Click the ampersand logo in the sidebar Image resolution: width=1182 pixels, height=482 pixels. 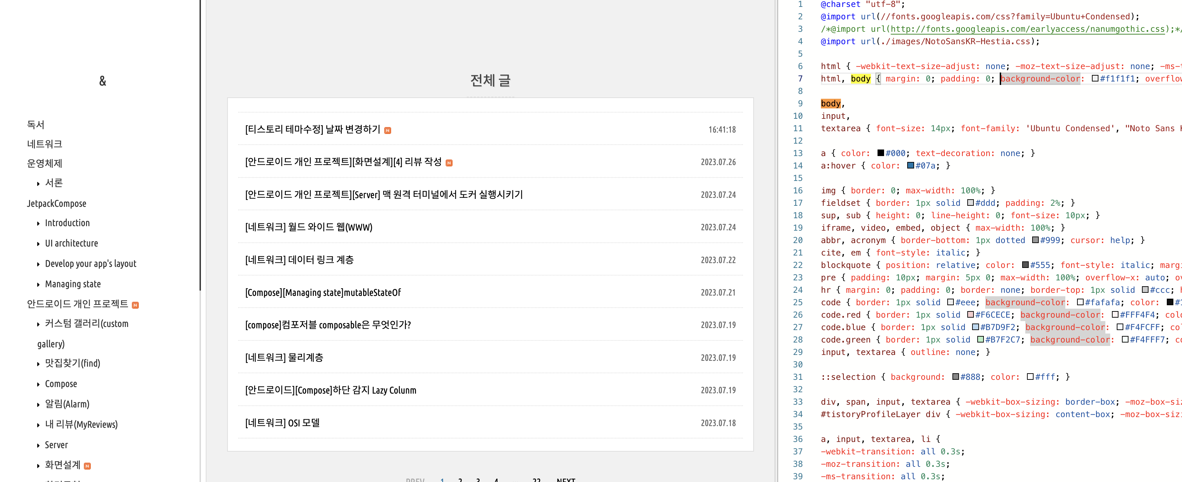click(102, 81)
